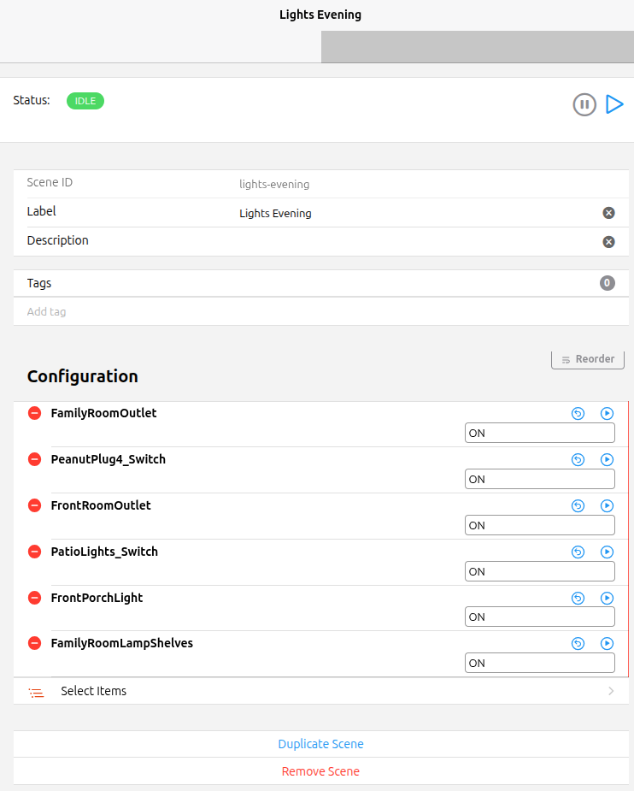The height and width of the screenshot is (791, 634).
Task: Edit the PatioLights_Switch ON value field
Action: (x=539, y=571)
